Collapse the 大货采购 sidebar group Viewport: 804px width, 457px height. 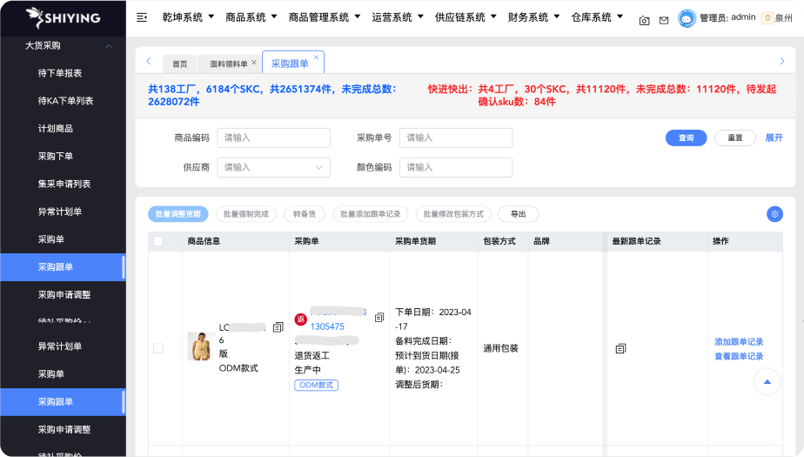pos(109,45)
